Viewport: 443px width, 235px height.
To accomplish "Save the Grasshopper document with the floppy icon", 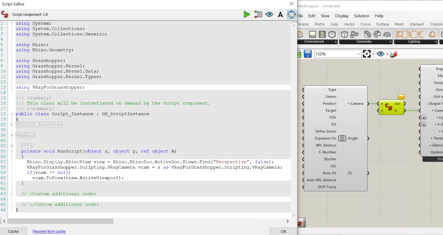I will 308,54.
